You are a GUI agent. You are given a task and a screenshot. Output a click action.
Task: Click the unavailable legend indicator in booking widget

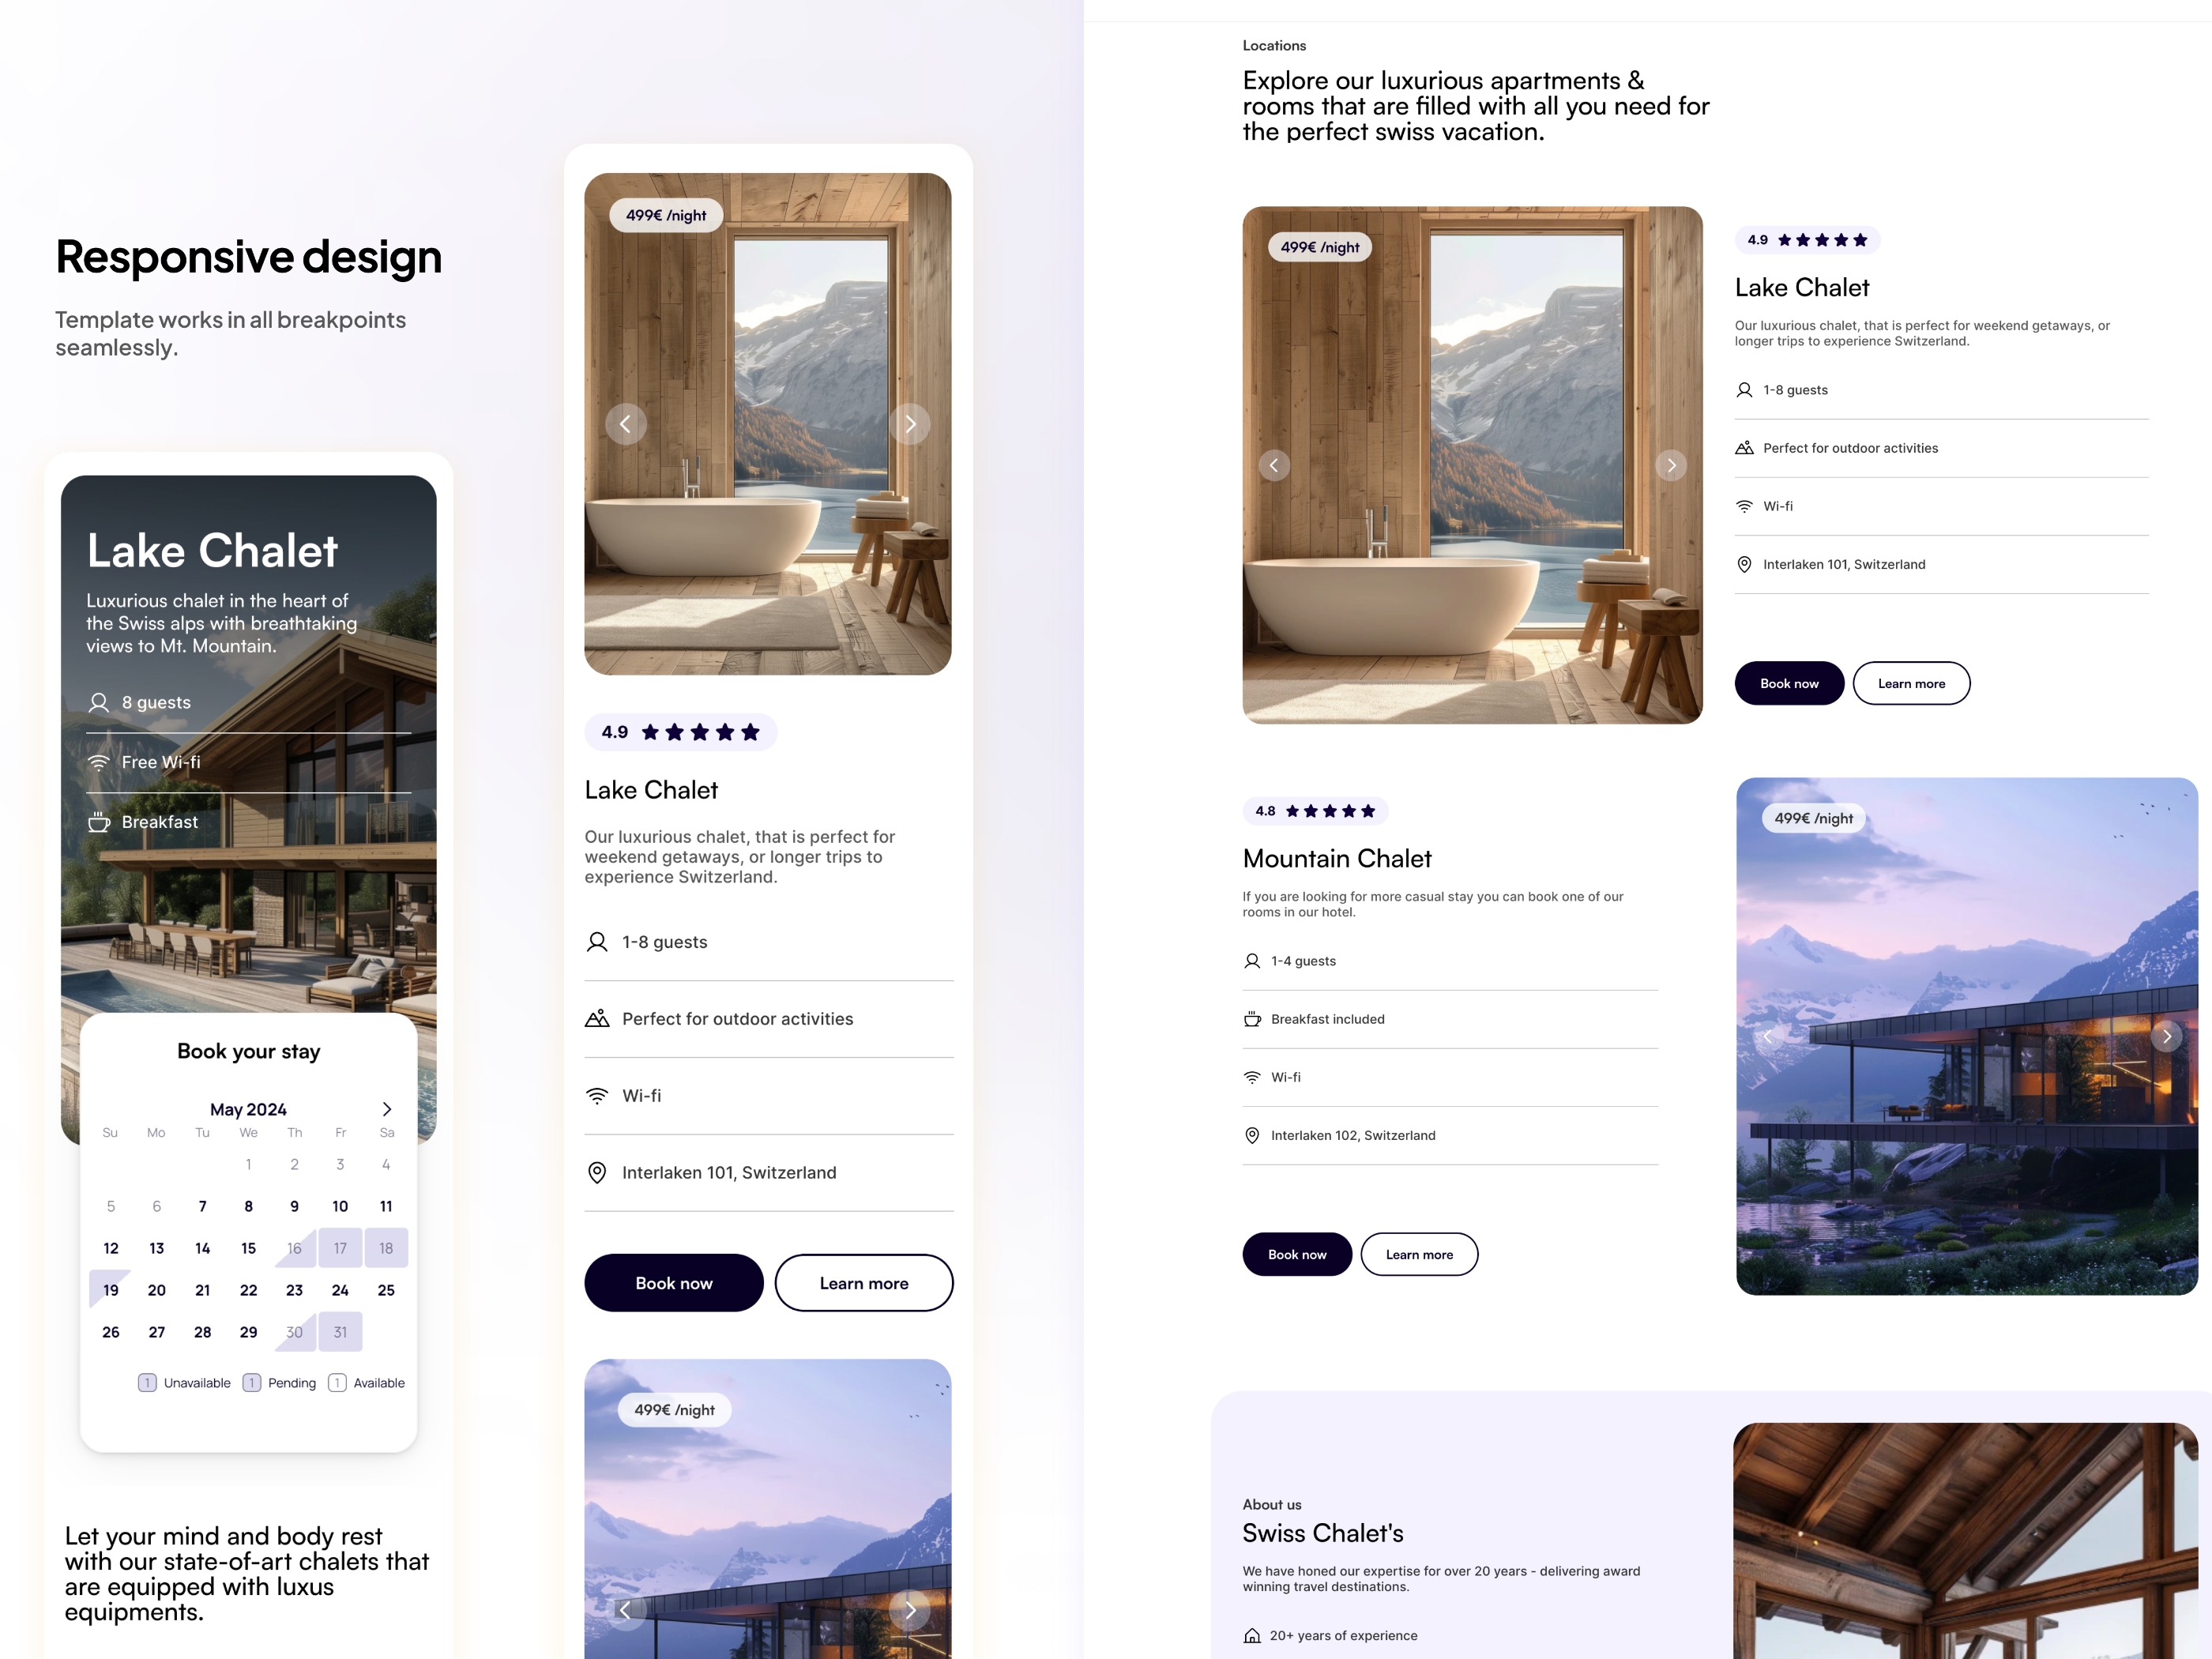[146, 1383]
